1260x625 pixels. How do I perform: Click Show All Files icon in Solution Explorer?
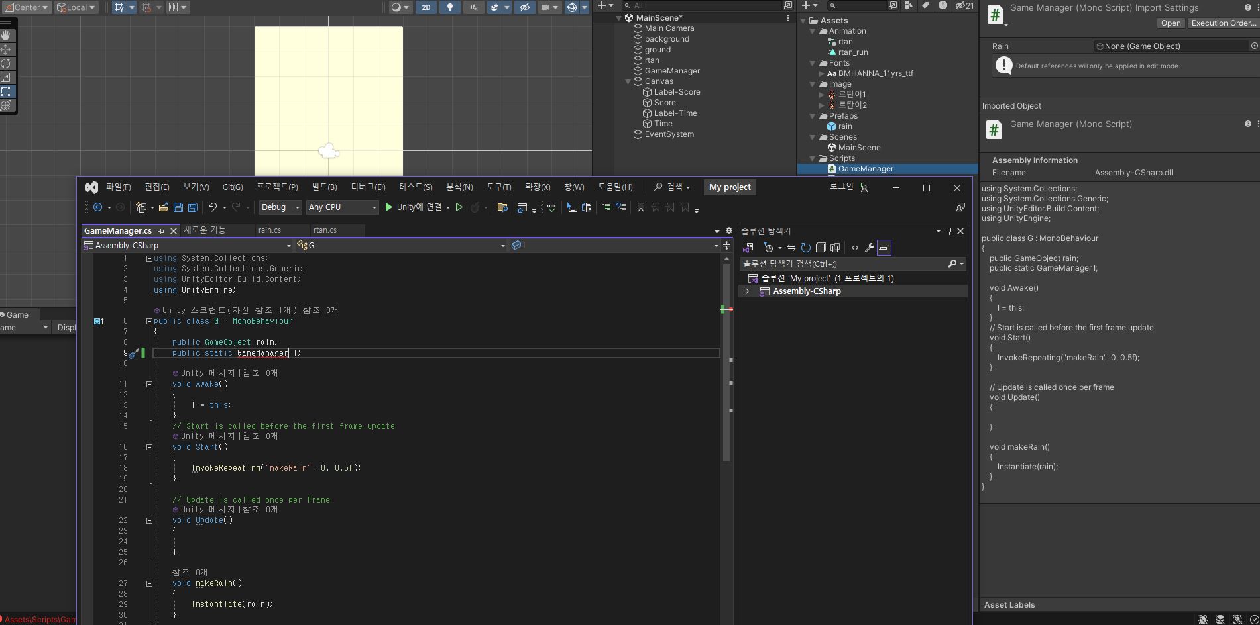(x=835, y=248)
